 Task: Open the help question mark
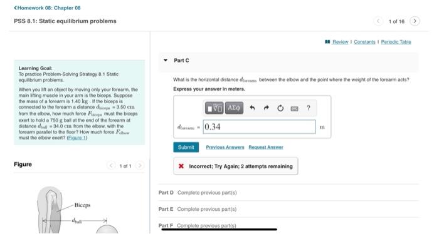(309, 108)
